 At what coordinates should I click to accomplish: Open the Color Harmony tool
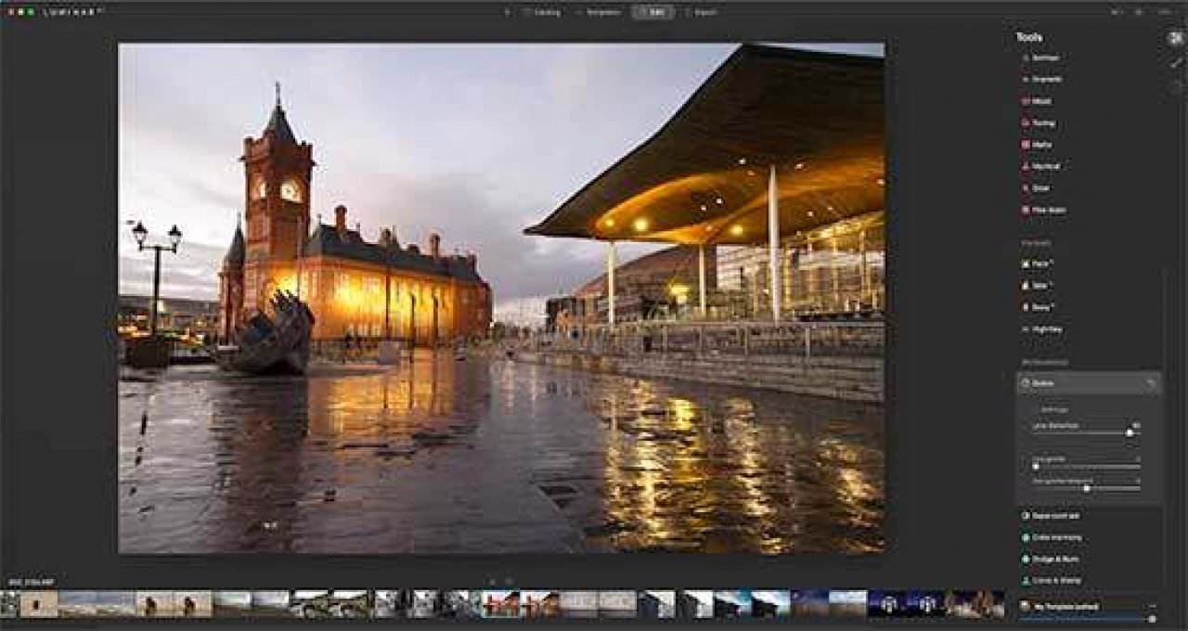[1053, 537]
